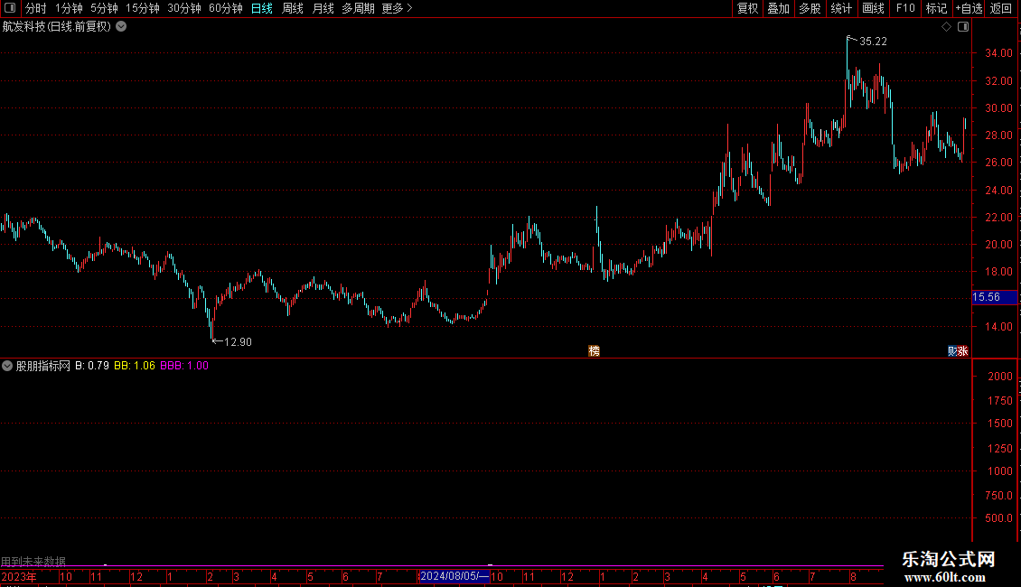
Task: Select the 1分钟 period
Action: (69, 8)
